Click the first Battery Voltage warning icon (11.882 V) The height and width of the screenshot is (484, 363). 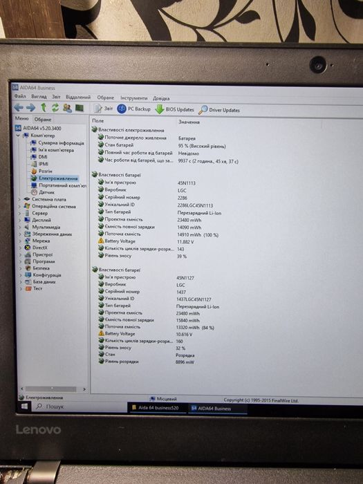coord(101,241)
